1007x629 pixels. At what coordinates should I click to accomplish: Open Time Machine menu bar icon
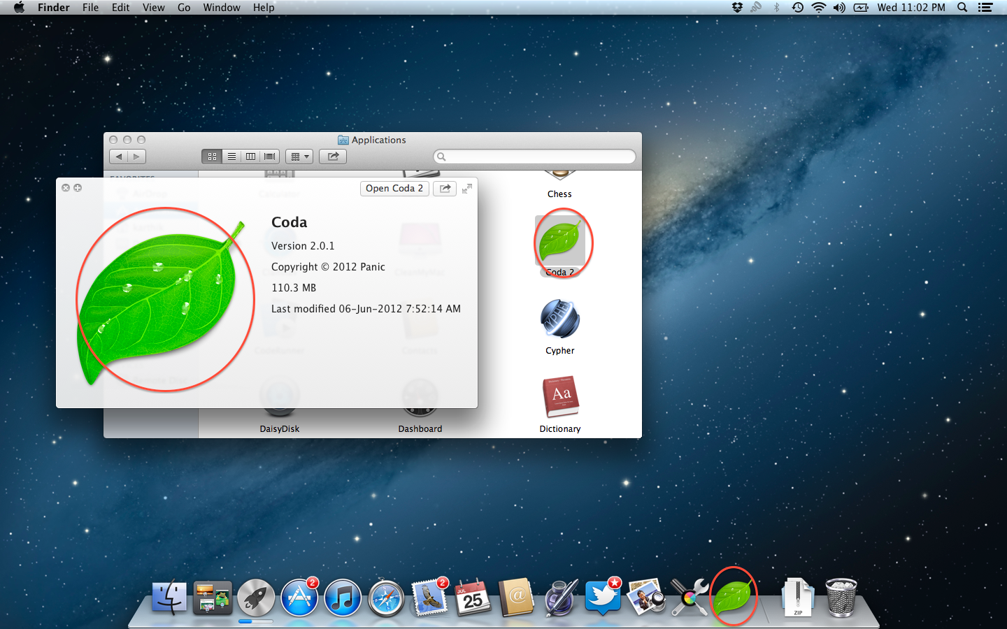[x=797, y=8]
